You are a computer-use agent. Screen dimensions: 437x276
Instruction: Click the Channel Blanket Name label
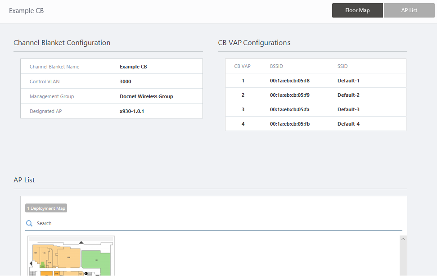54,67
